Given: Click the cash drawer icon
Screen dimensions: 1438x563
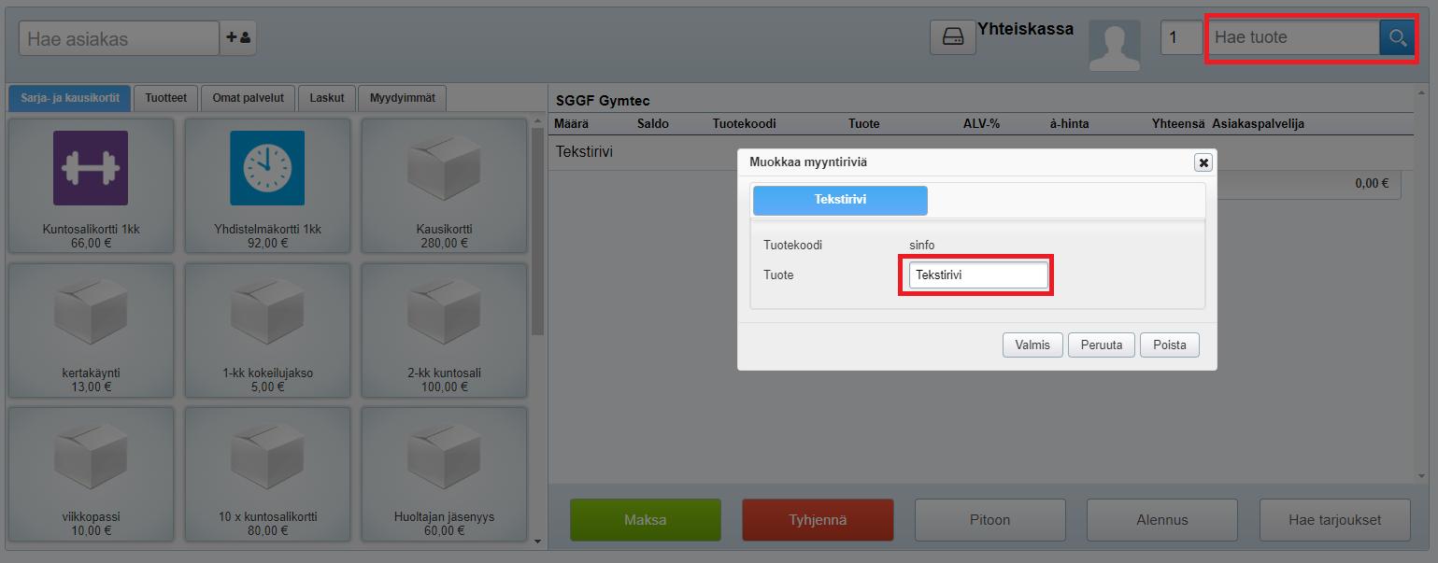Looking at the screenshot, I should pyautogui.click(x=952, y=38).
